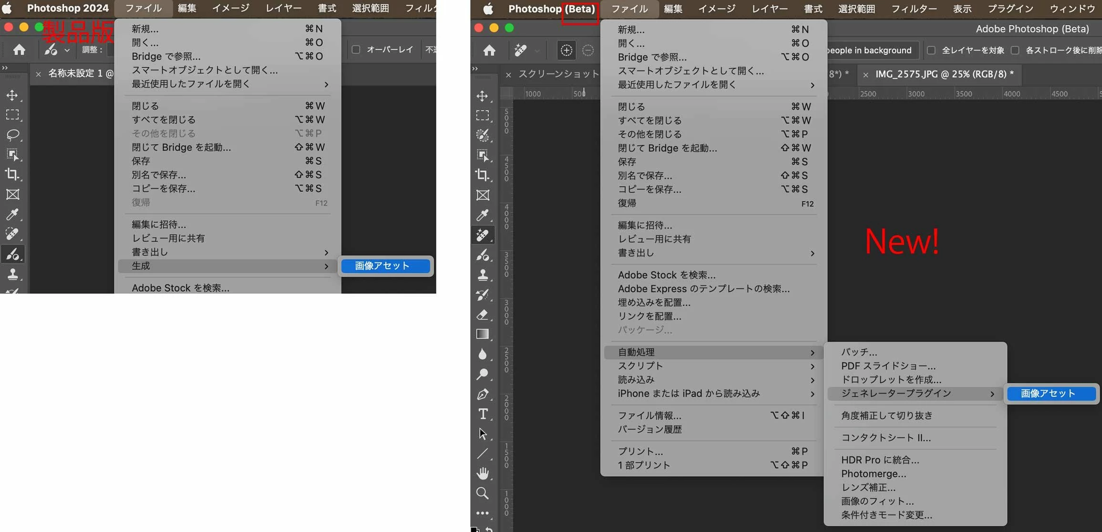Image resolution: width=1102 pixels, height=532 pixels.
Task: Click the Home icon in Photoshop Beta
Action: [489, 50]
